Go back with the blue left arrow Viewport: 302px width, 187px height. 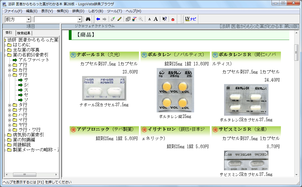click(x=98, y=19)
